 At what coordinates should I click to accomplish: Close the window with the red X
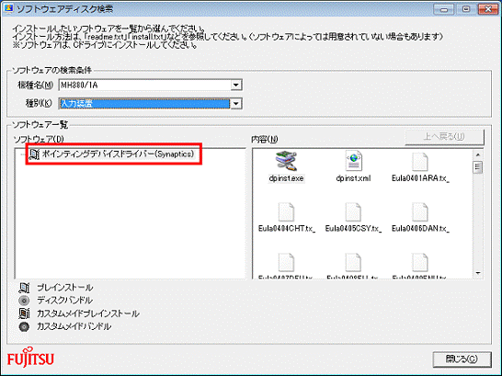coord(488,9)
